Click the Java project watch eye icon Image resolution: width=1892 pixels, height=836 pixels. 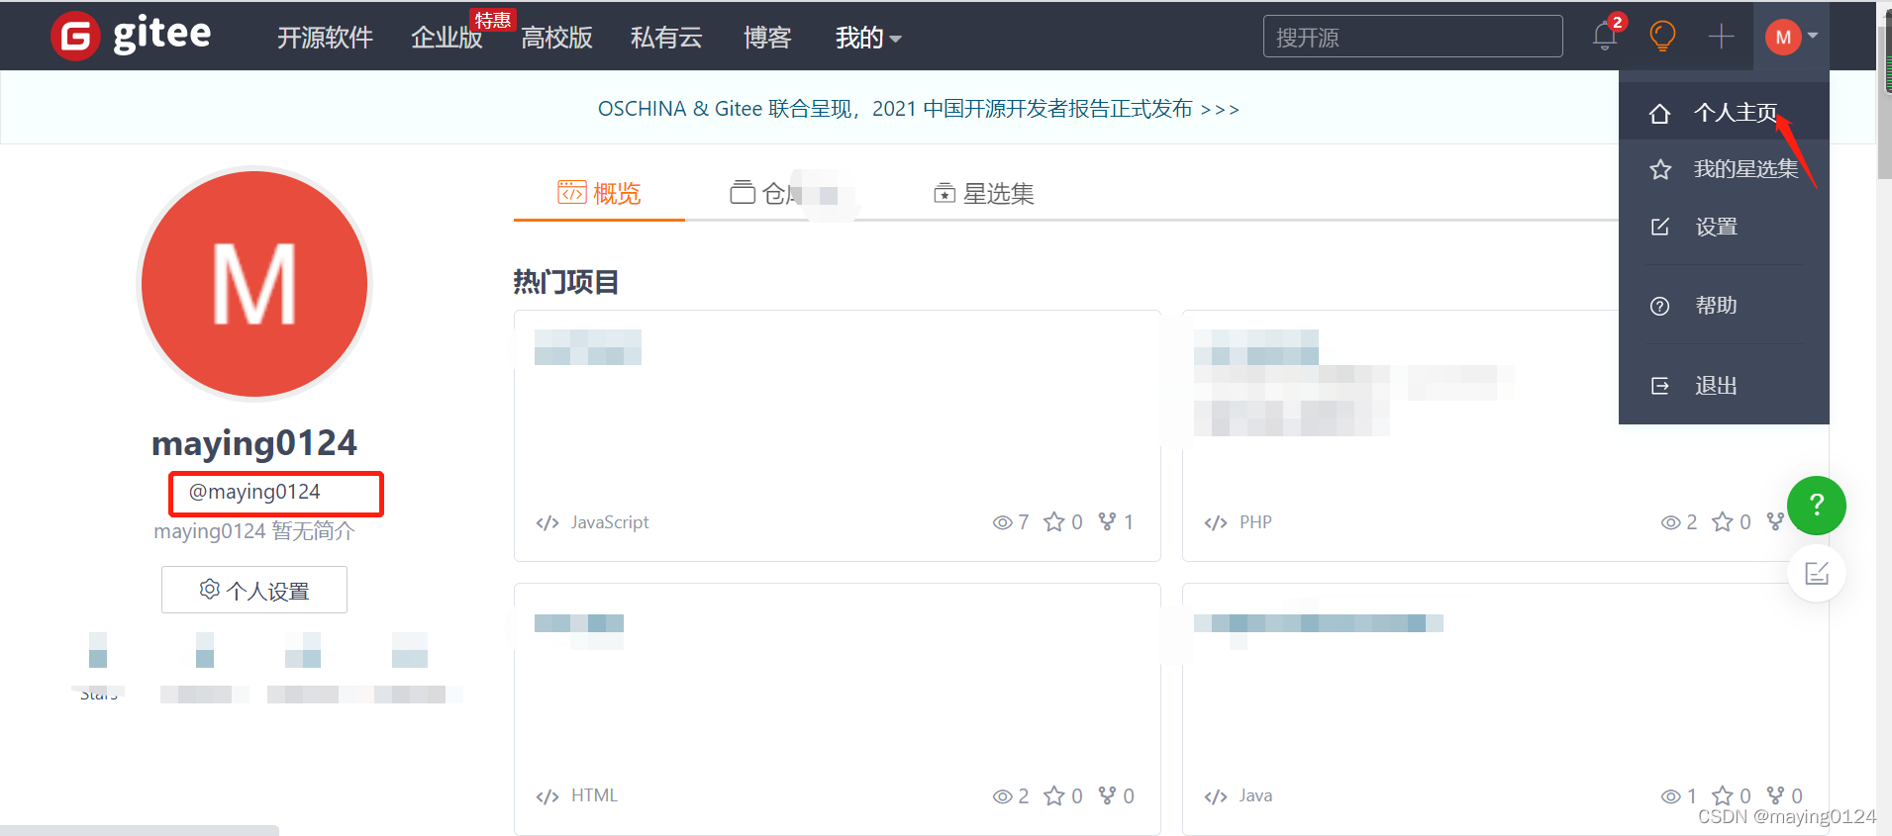point(1670,796)
